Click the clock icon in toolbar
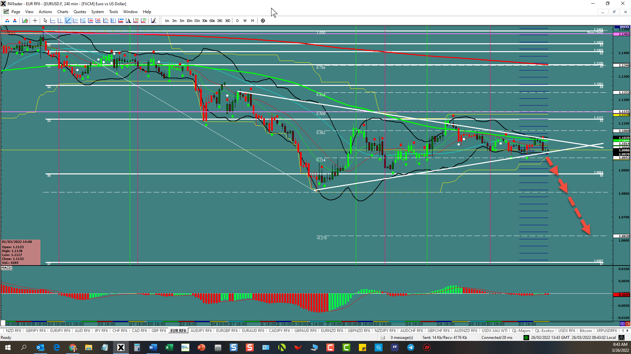This screenshot has width=631, height=354. [263, 21]
